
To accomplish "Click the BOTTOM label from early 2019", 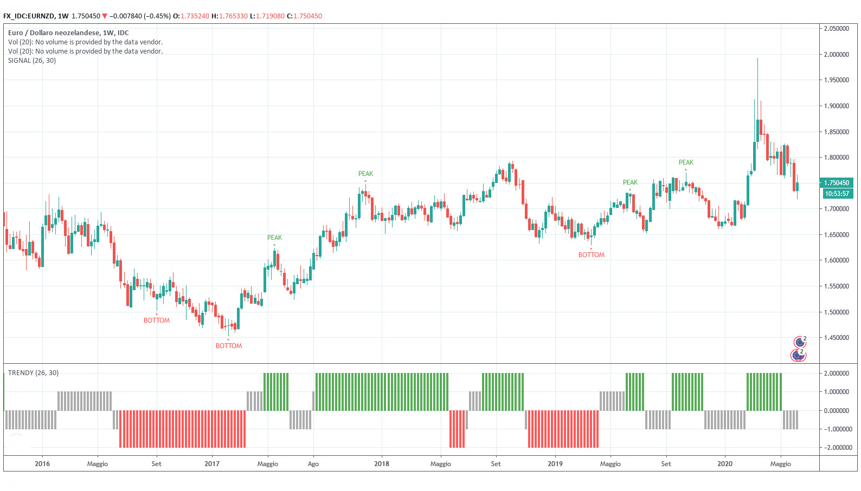I will 591,255.
